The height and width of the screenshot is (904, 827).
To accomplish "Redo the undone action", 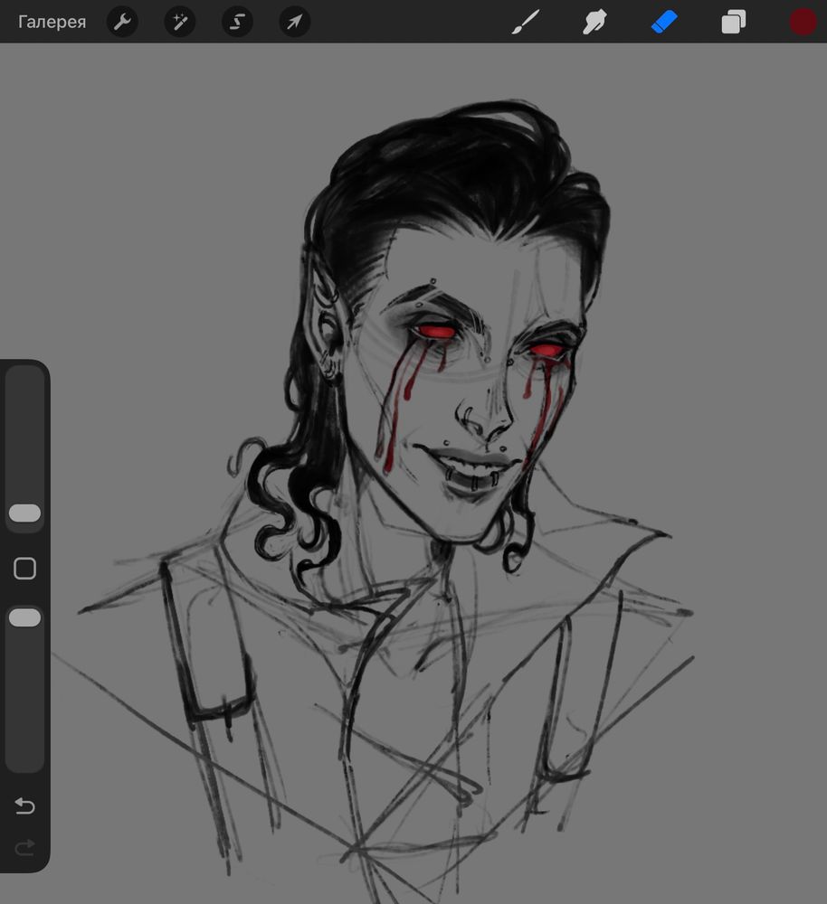I will tap(24, 848).
